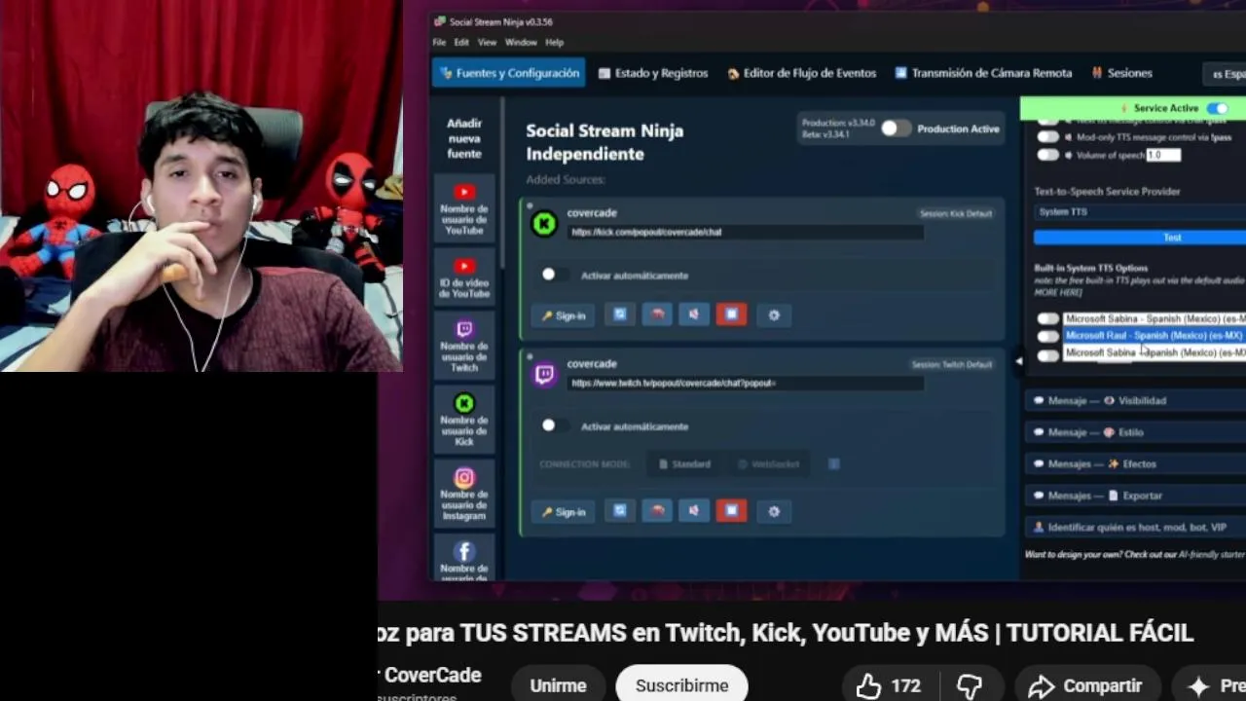The image size is (1246, 701).
Task: Add a YouTube video ID source
Action: (x=464, y=277)
